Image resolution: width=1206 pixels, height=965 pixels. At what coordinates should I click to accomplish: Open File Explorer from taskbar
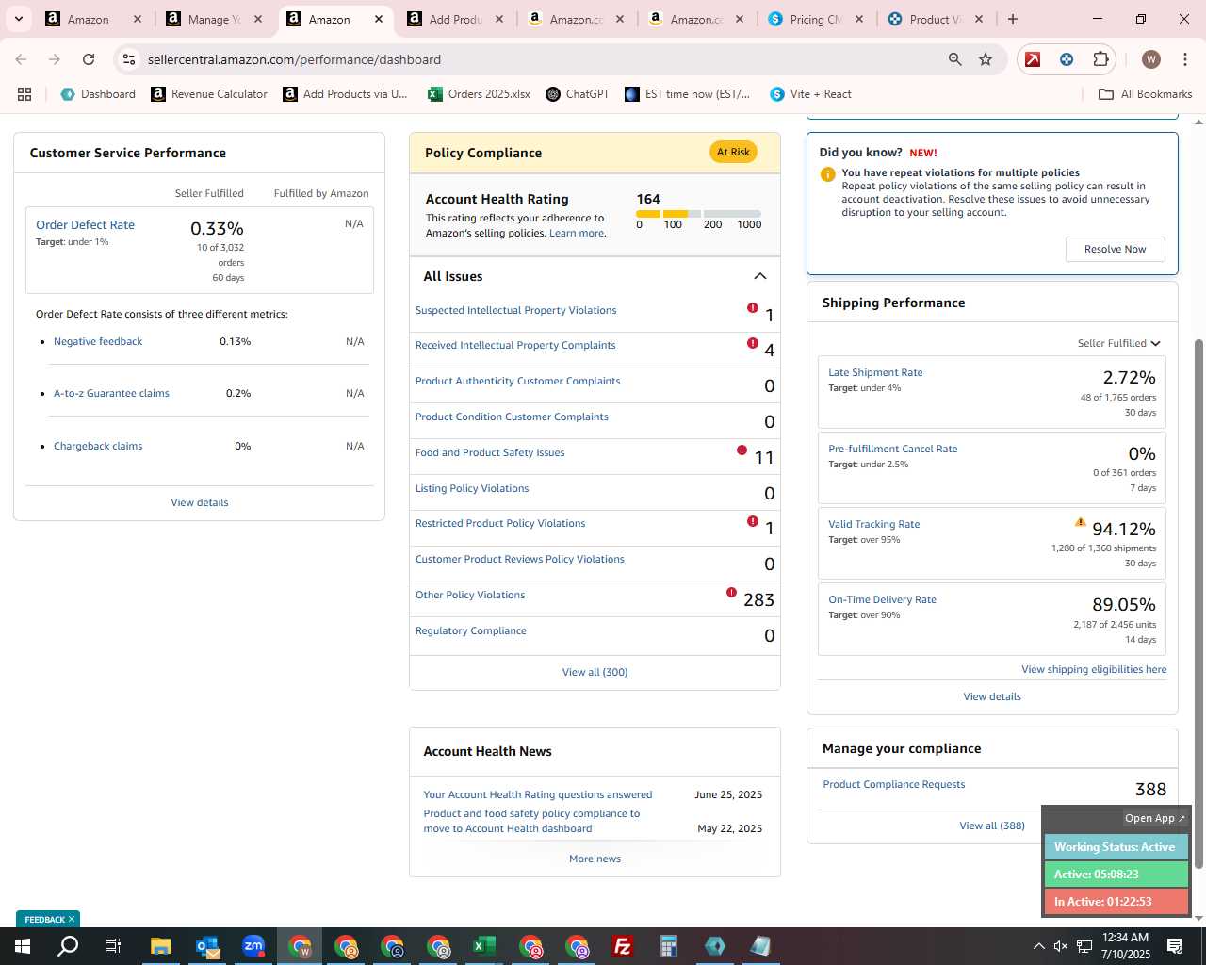coord(160,946)
